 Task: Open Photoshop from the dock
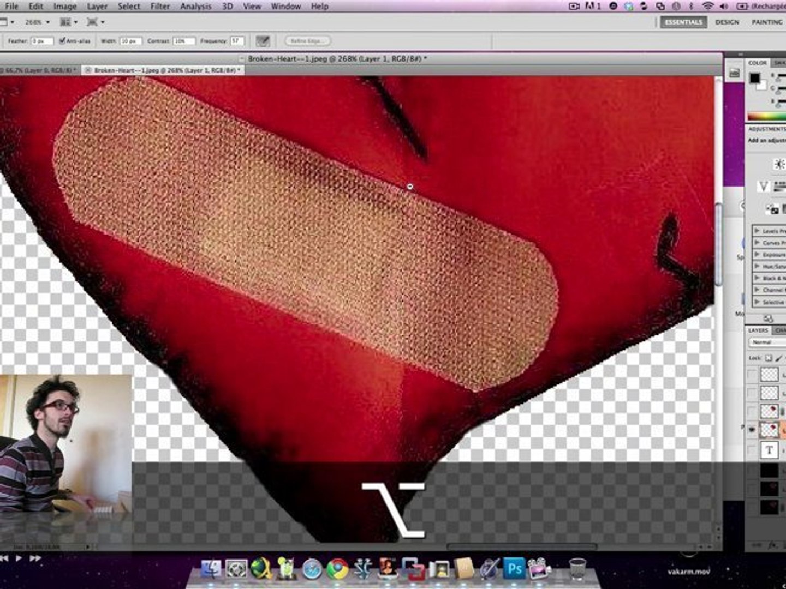(x=514, y=569)
